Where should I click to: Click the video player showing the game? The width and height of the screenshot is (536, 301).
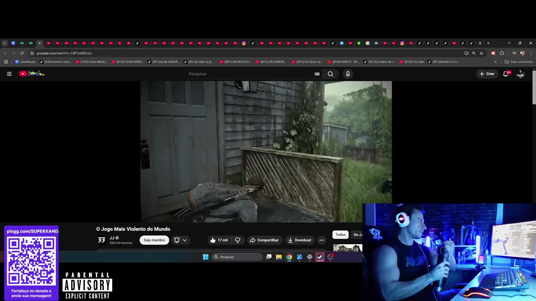[x=266, y=151]
